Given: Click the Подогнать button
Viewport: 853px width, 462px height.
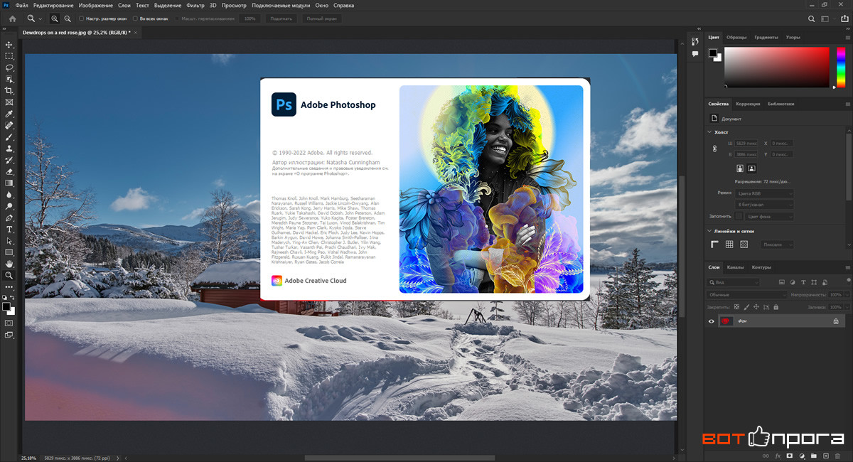Looking at the screenshot, I should pos(280,18).
